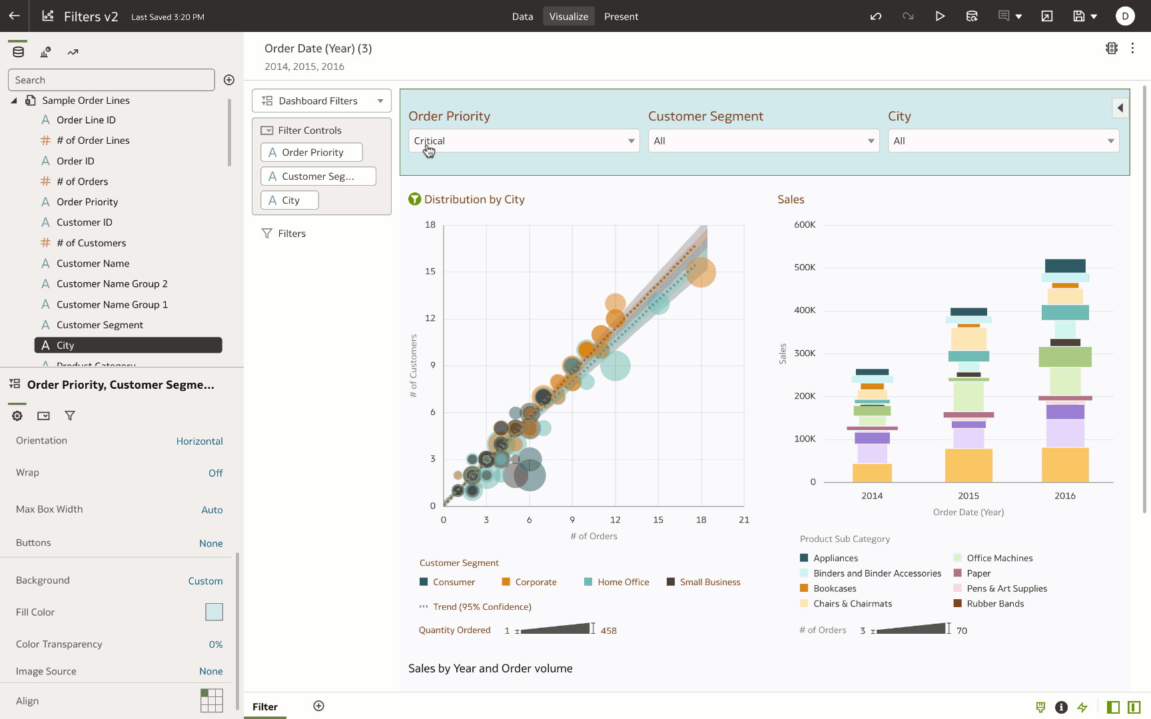Open the City filter dropdown
1151x719 pixels.
pyautogui.click(x=1003, y=140)
